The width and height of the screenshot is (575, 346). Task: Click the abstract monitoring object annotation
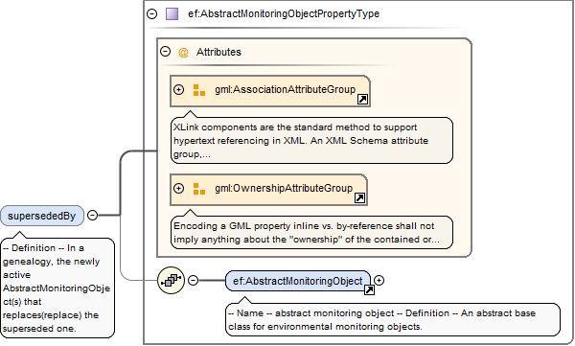[393, 319]
